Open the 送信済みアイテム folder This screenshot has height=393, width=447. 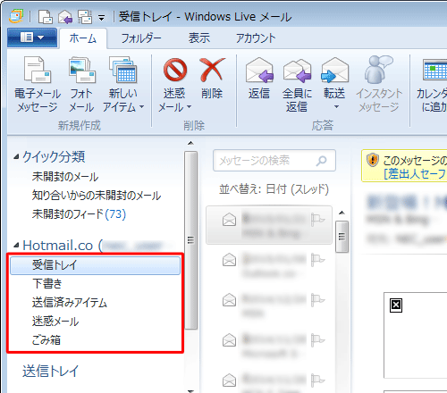[x=70, y=303]
